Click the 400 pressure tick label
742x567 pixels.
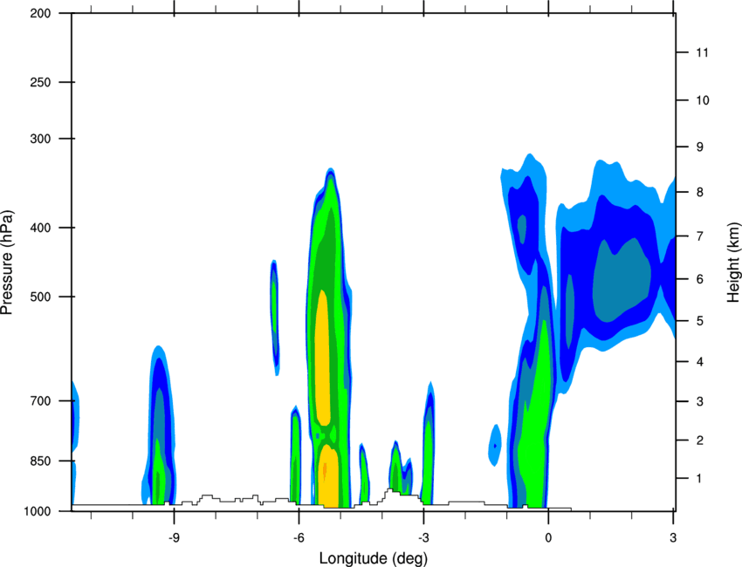click(40, 228)
